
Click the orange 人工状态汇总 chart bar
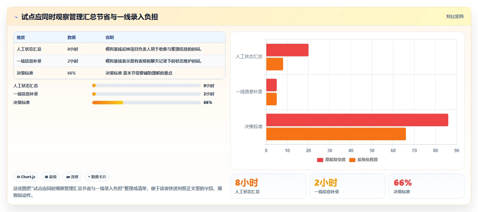click(275, 64)
